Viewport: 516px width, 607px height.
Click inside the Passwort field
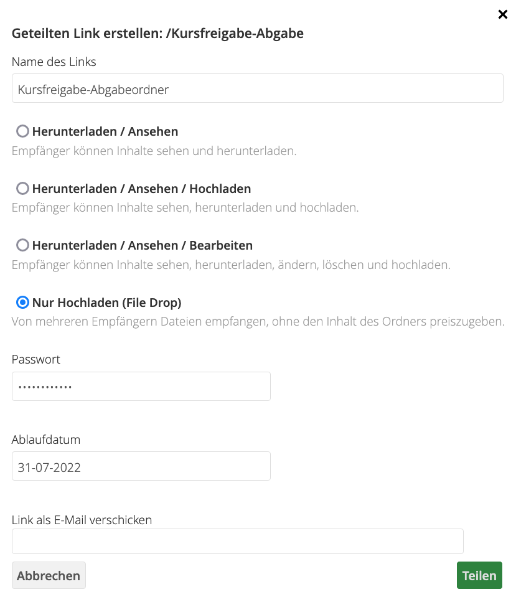point(141,386)
